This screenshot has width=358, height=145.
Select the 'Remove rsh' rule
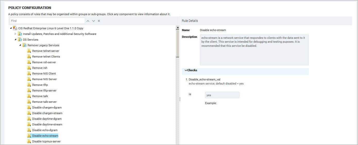(40, 68)
